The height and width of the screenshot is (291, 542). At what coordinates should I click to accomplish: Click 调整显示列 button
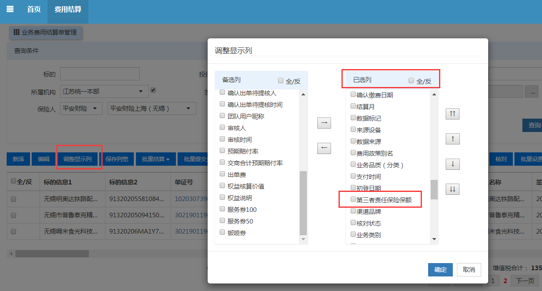(78, 159)
